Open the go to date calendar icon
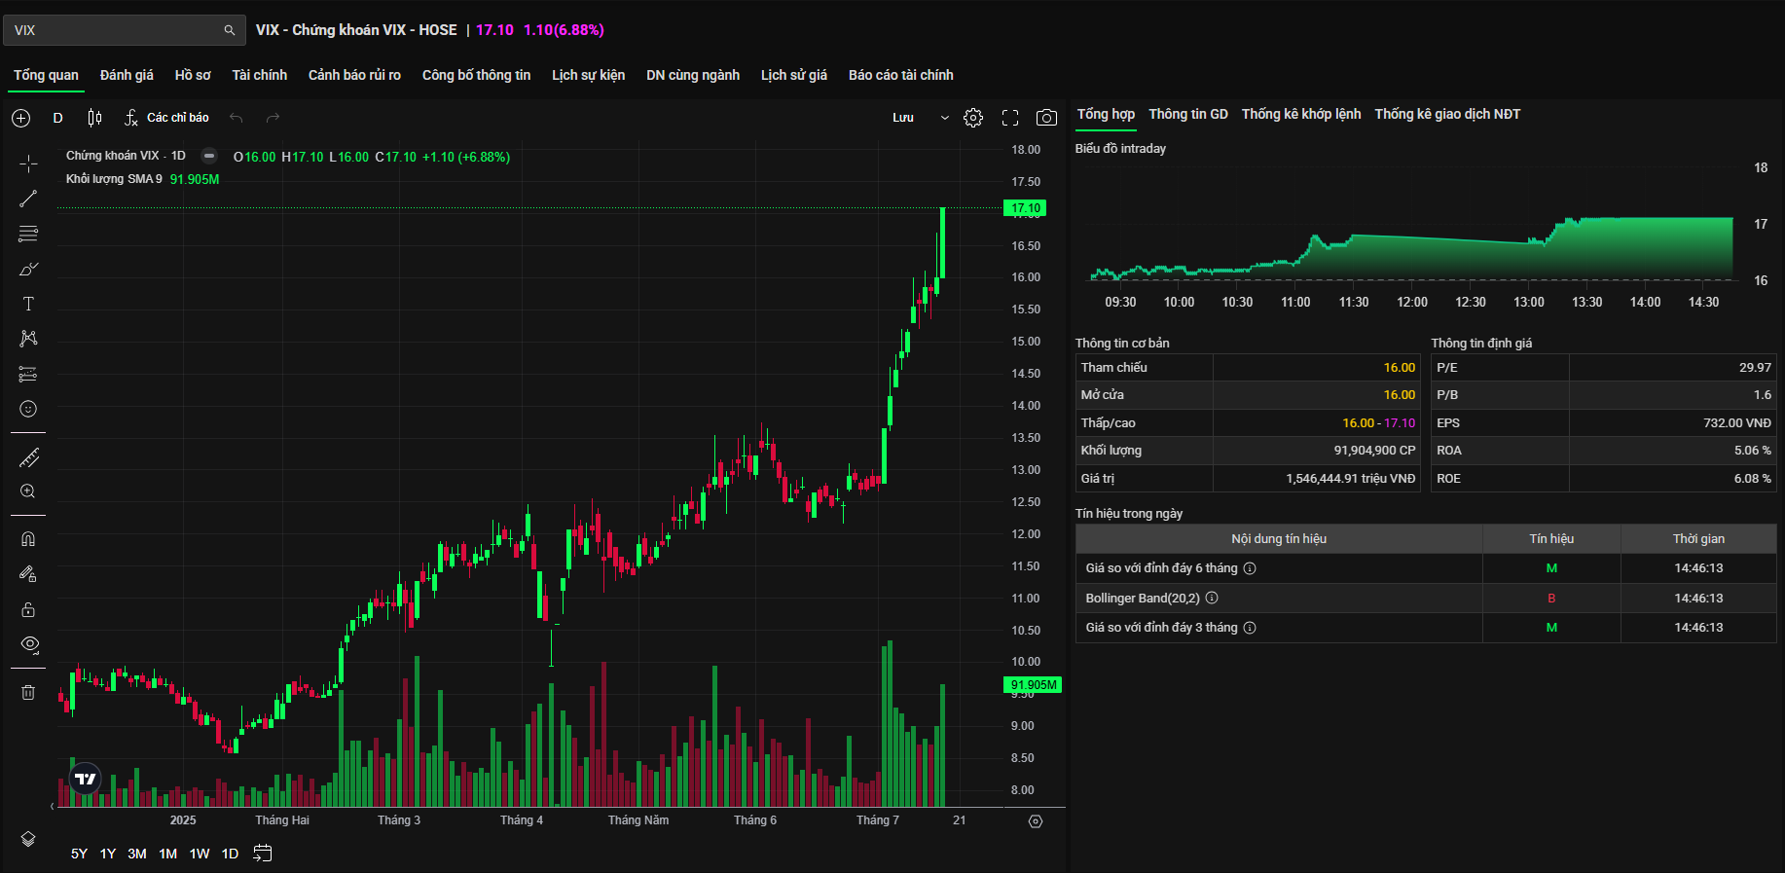The width and height of the screenshot is (1785, 873). (262, 854)
